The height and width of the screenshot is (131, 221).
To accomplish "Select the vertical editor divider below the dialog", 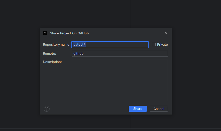I will click(x=131, y=121).
